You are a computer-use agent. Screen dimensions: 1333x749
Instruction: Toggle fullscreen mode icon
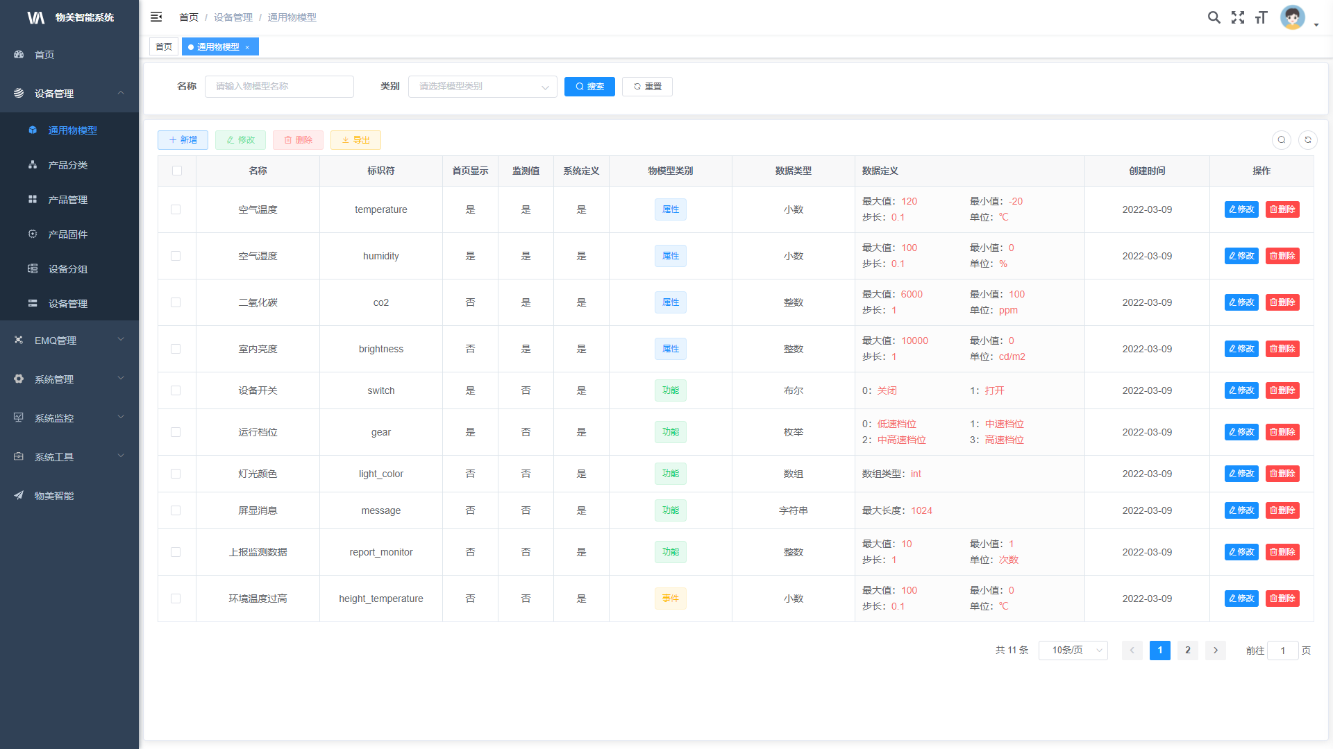pos(1238,17)
